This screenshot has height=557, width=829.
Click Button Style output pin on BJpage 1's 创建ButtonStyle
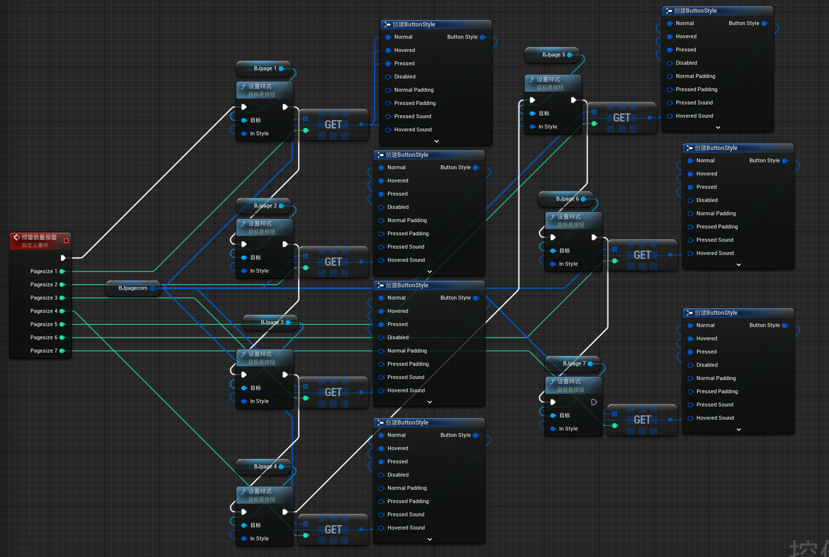pyautogui.click(x=483, y=37)
